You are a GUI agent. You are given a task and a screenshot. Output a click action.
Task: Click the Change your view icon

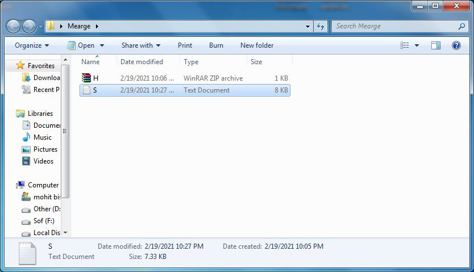[405, 45]
